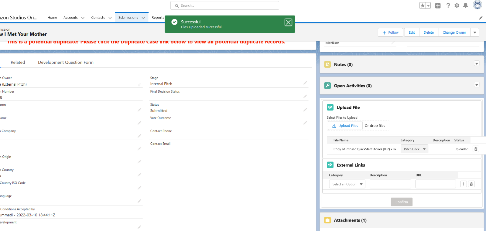This screenshot has width=486, height=231.
Task: Open the Notes (0) related list
Action: click(343, 64)
